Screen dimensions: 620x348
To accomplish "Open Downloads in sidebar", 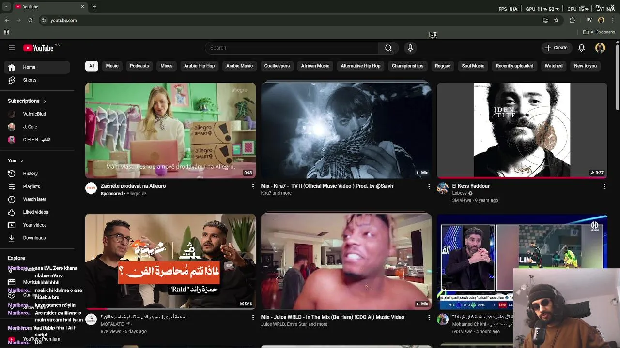I will coord(37,238).
